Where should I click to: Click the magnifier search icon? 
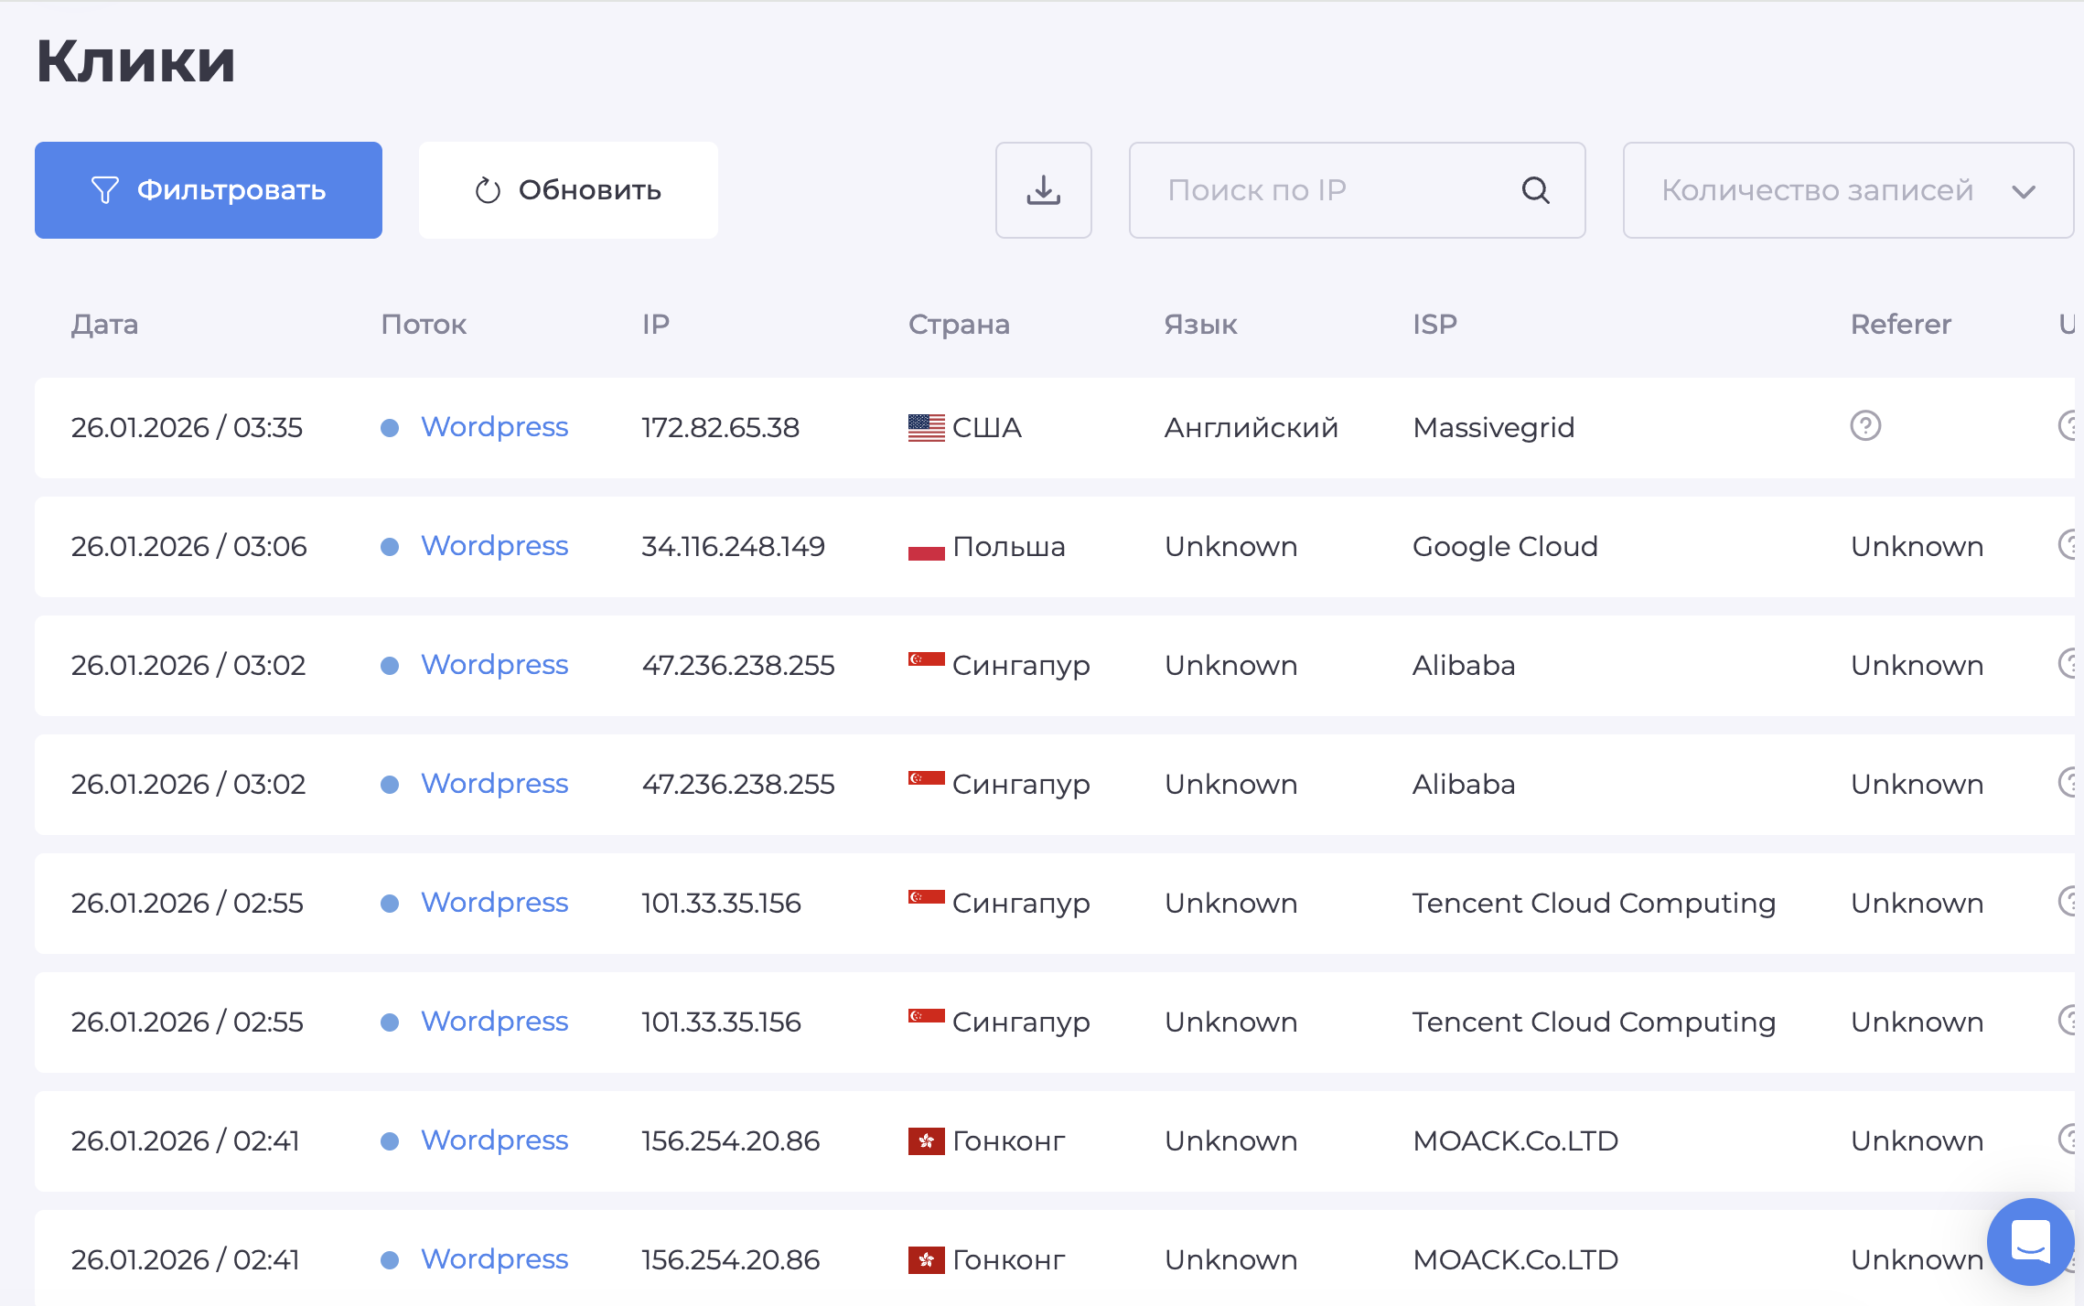coord(1535,190)
